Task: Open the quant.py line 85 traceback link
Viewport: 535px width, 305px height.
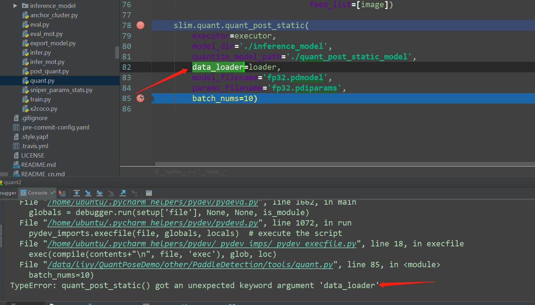Action: coord(190,265)
